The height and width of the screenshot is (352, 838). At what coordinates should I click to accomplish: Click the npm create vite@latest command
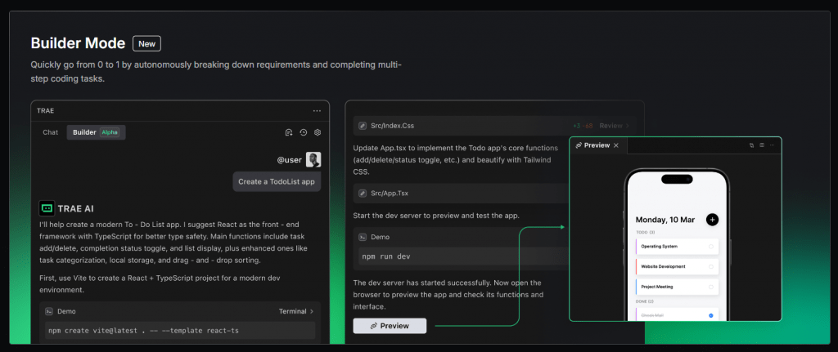click(x=180, y=331)
